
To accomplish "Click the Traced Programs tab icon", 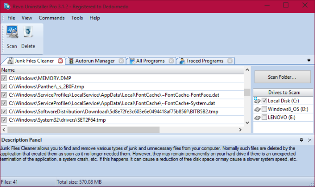I will click(x=182, y=61).
